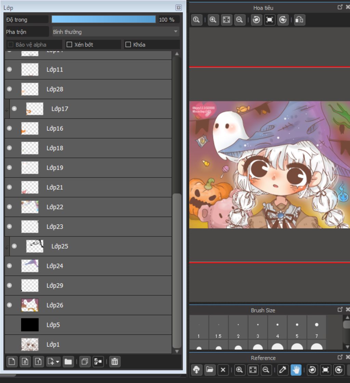Fit the reference image to the panel

pyautogui.click(x=253, y=370)
